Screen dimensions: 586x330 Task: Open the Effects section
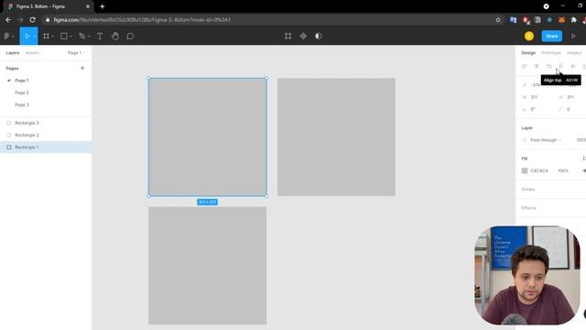(528, 208)
